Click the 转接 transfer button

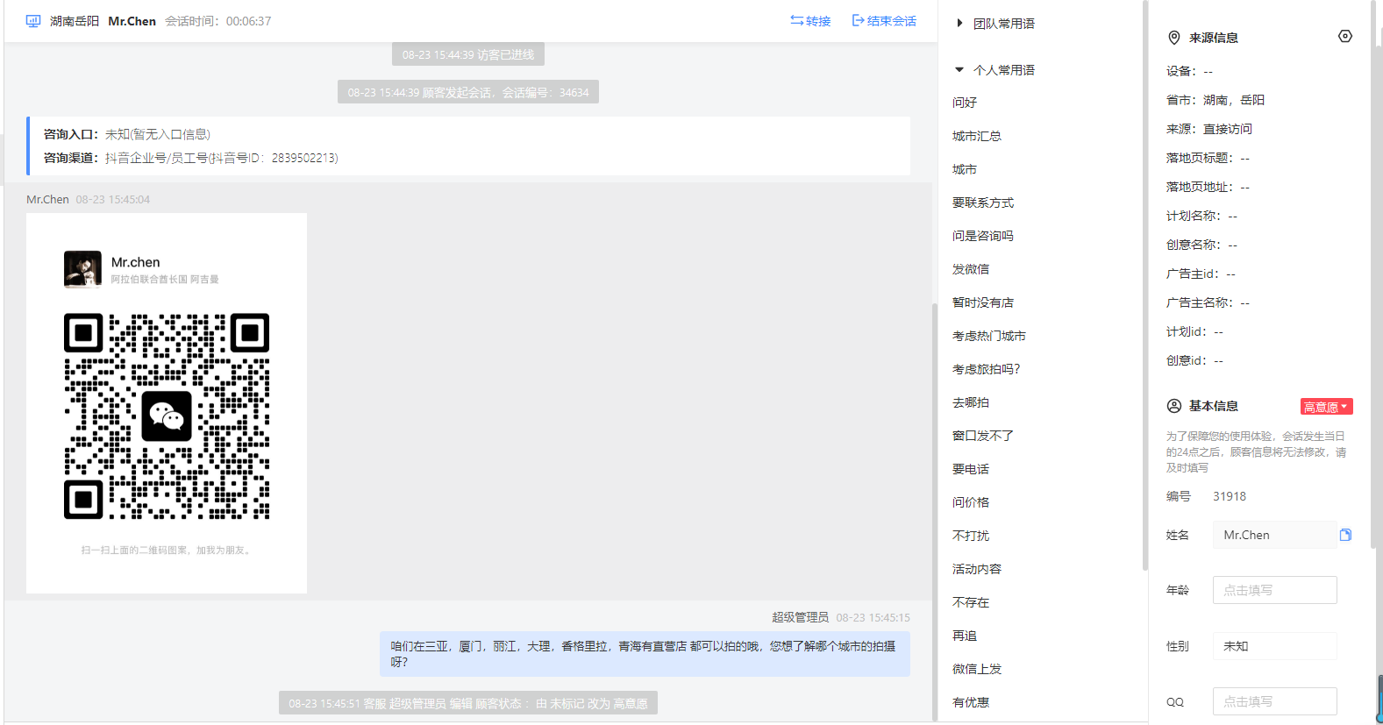810,21
